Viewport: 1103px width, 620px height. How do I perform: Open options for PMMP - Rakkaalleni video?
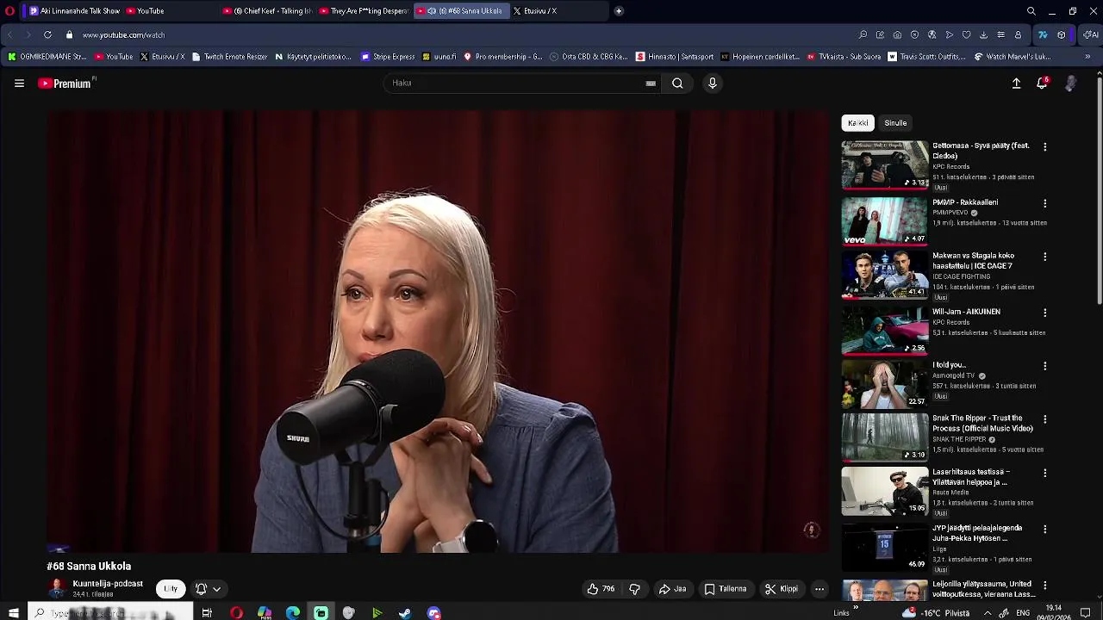pos(1044,204)
